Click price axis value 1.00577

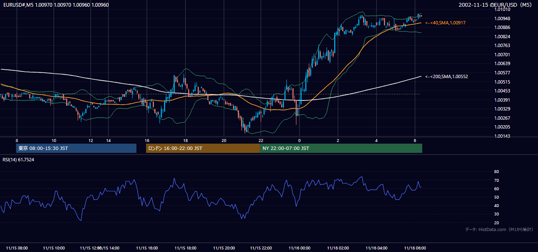click(502, 73)
